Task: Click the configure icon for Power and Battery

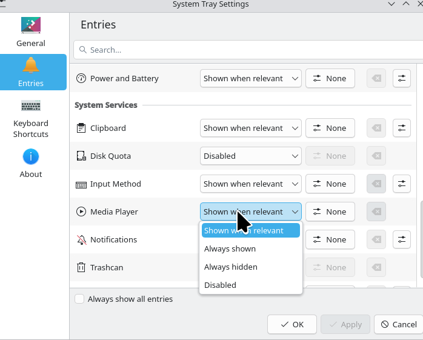Action: point(402,78)
